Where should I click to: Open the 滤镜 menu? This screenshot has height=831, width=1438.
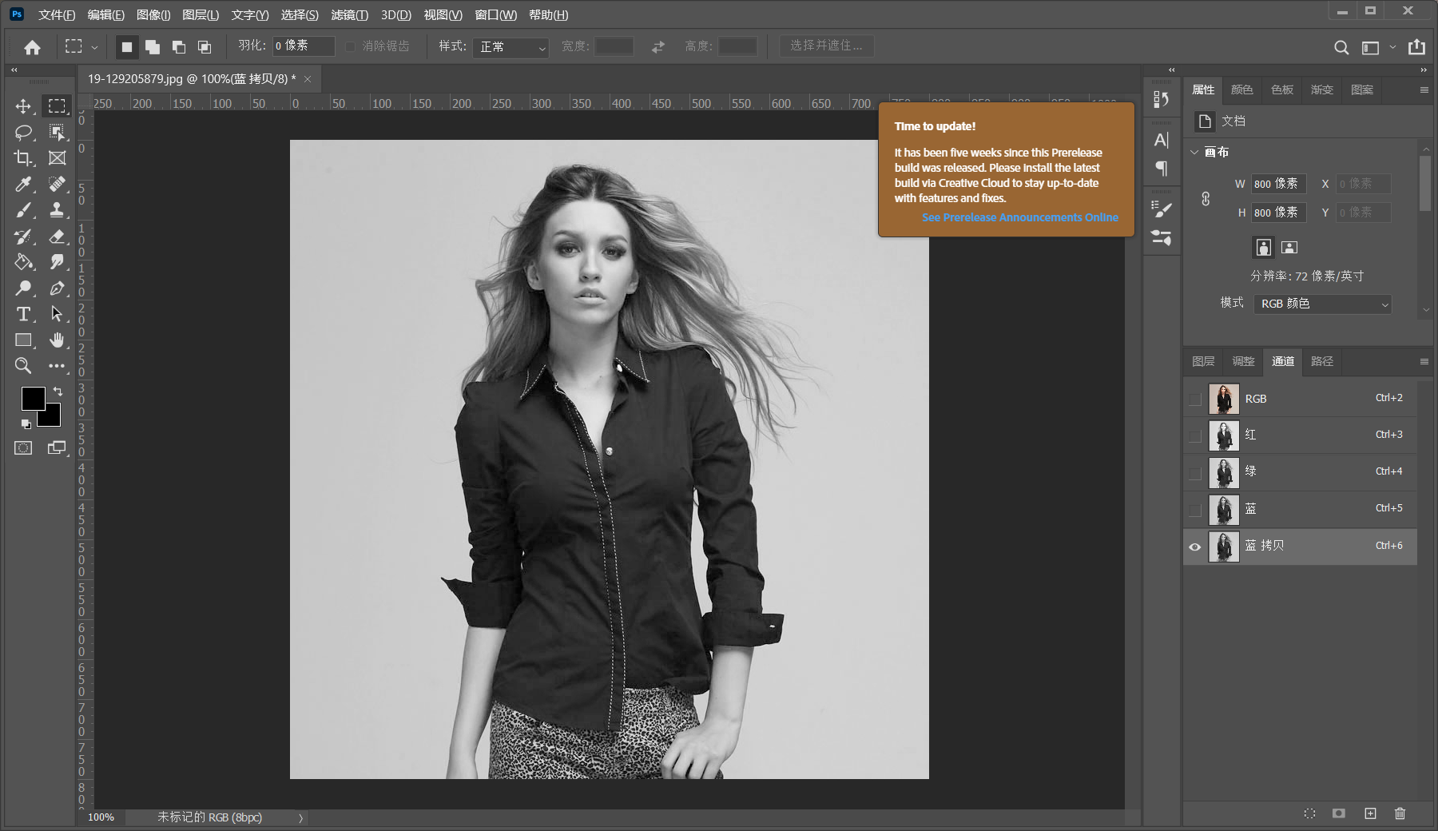point(349,14)
